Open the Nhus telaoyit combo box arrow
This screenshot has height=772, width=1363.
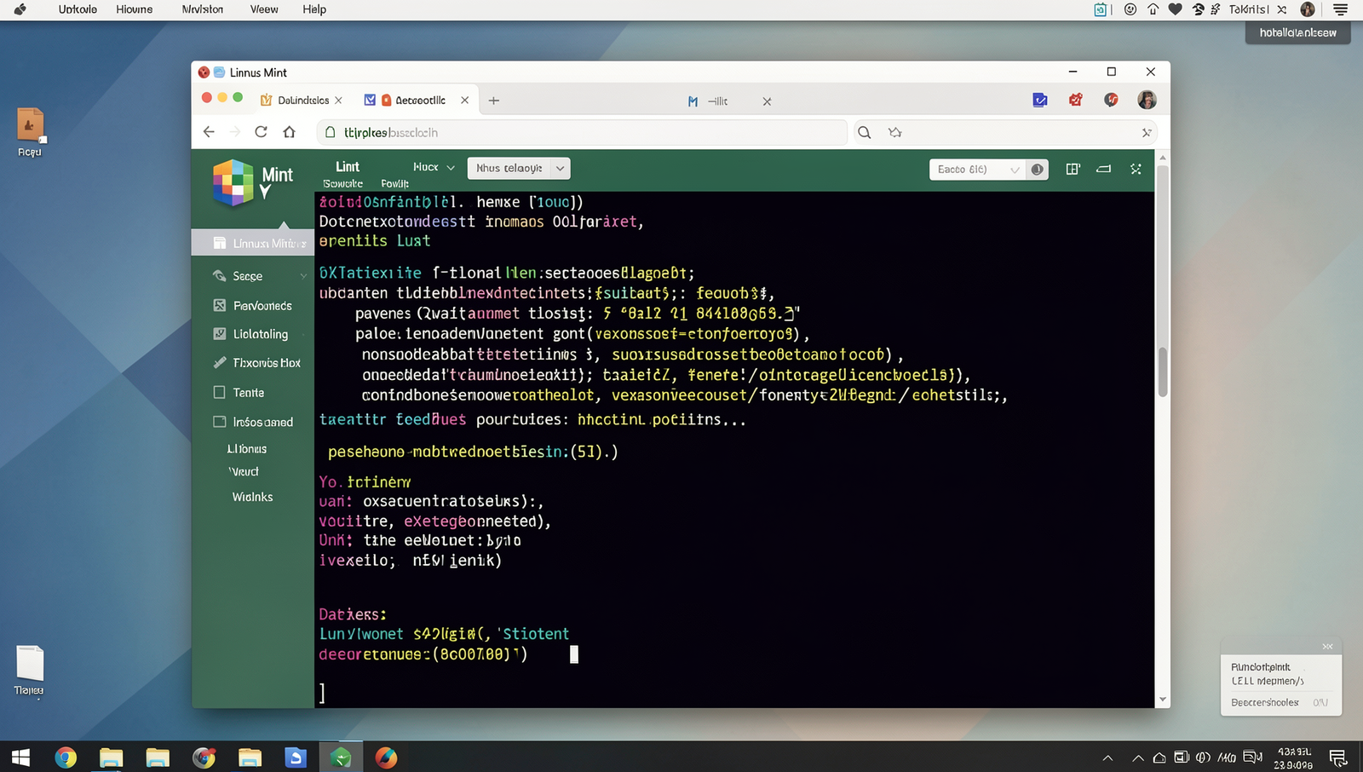point(560,168)
